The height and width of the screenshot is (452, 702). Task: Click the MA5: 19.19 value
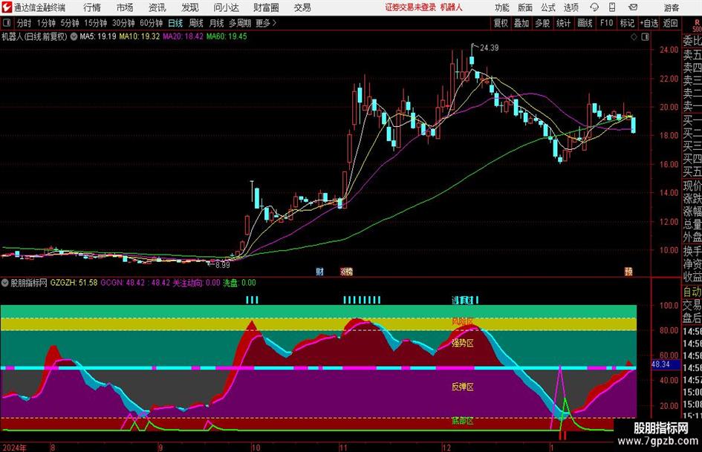97,36
